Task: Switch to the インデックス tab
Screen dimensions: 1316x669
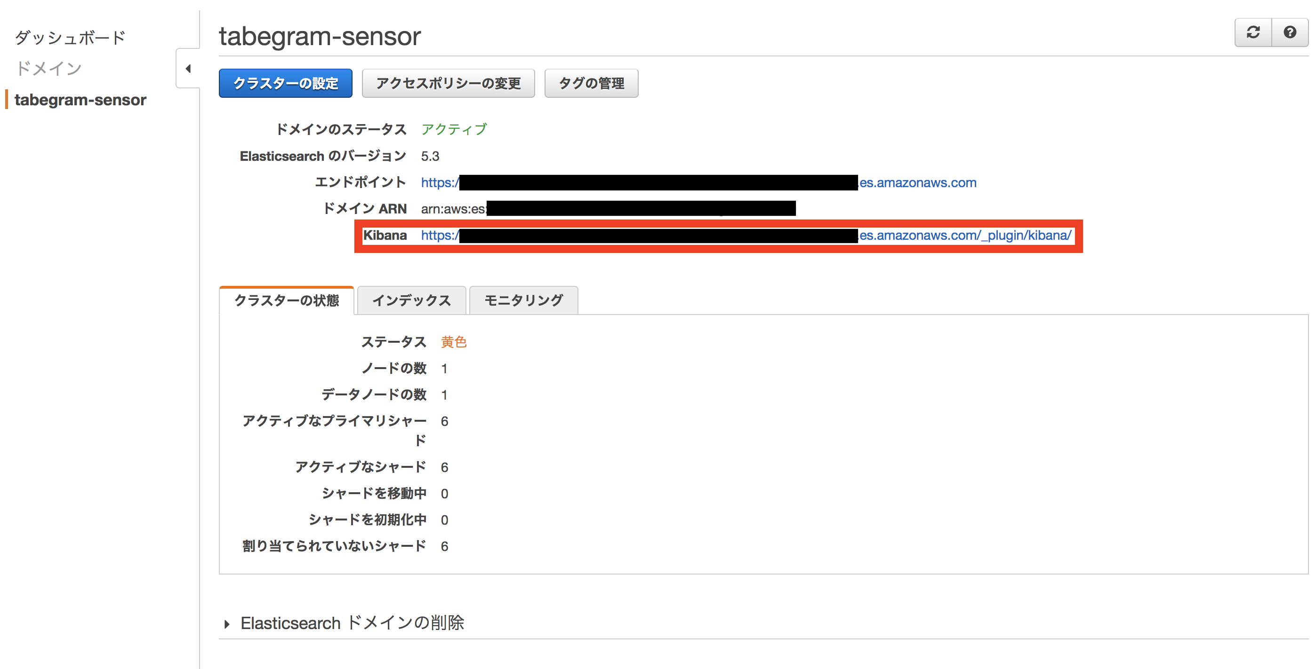Action: (411, 300)
